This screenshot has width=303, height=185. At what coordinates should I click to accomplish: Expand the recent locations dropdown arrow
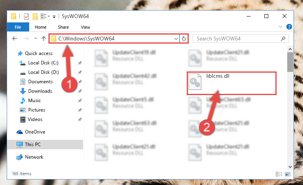[x=35, y=38]
